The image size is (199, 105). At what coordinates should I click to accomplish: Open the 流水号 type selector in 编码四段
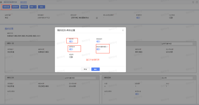coord(177,78)
